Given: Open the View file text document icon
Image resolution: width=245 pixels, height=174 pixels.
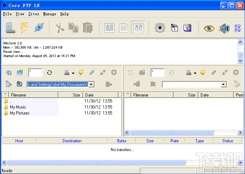Looking at the screenshot, I should [110, 28].
